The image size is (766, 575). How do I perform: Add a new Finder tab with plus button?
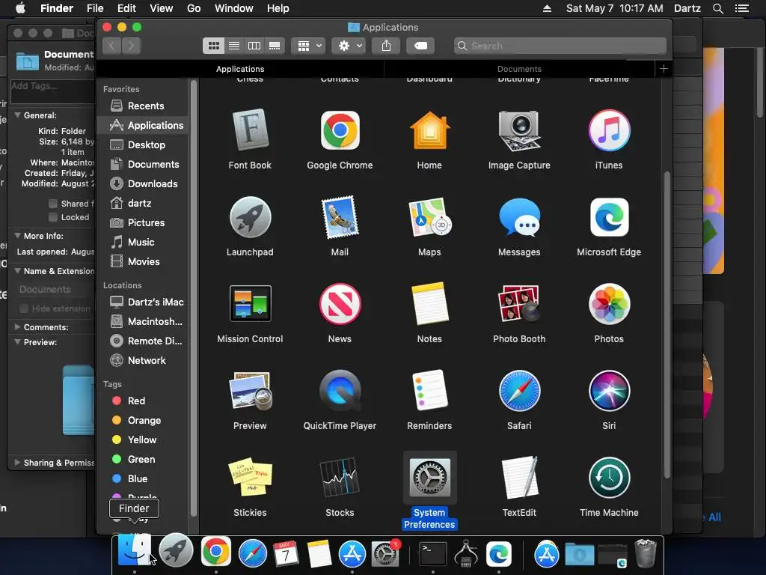(x=664, y=69)
